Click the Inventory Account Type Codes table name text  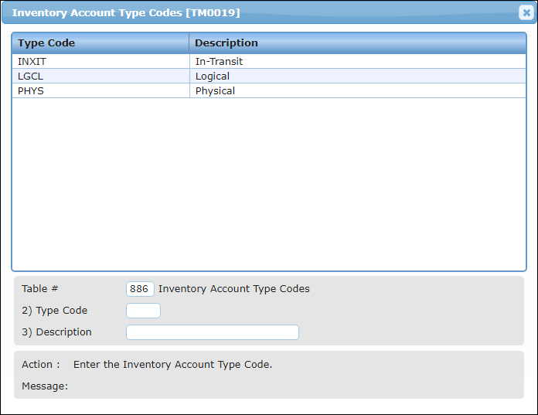[234, 289]
